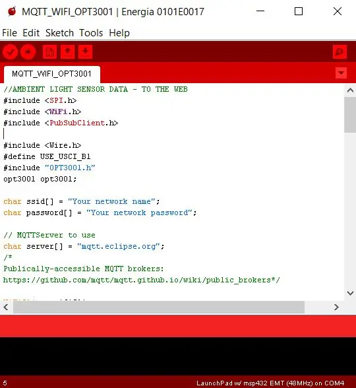Click the vertical scrollbar up arrow

click(x=350, y=90)
